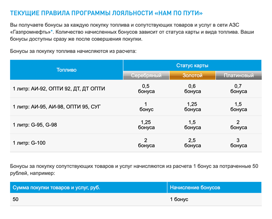
Task: Click the «2,5 бонуса» gold cell for G-100
Action: coord(192,143)
